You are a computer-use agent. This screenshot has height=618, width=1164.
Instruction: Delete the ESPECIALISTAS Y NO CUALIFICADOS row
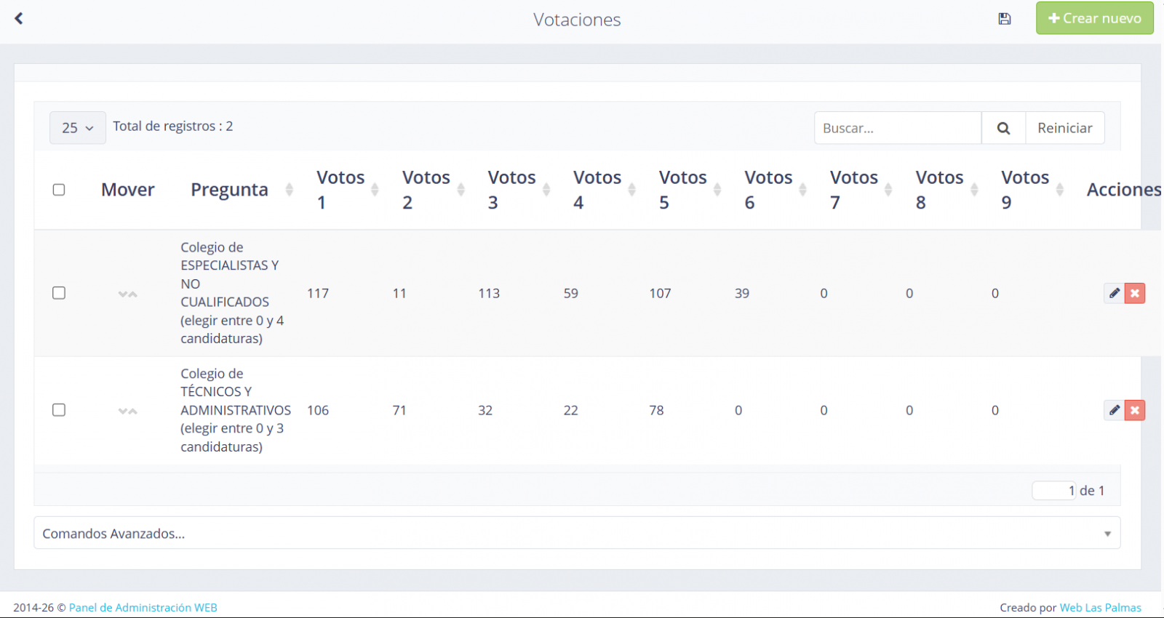click(x=1135, y=293)
